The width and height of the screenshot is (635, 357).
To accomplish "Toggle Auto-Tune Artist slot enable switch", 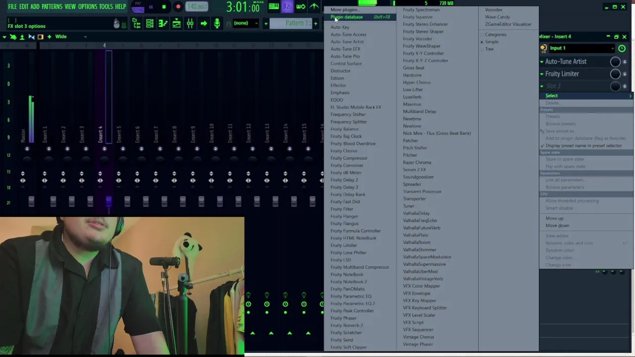I will (625, 61).
